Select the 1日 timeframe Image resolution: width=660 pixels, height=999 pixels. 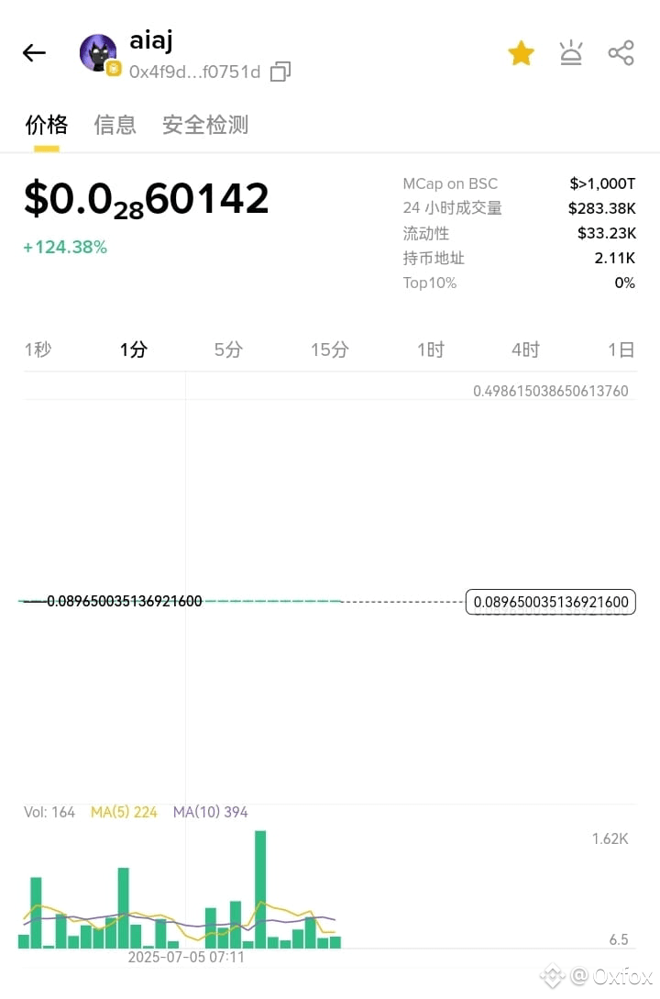click(621, 350)
